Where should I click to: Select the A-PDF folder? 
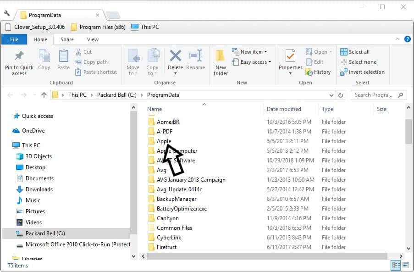160,132
